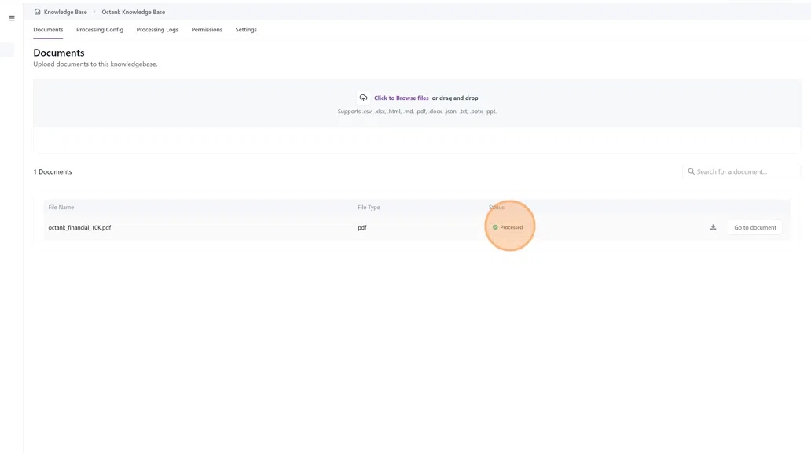Open the Settings tab

[246, 30]
